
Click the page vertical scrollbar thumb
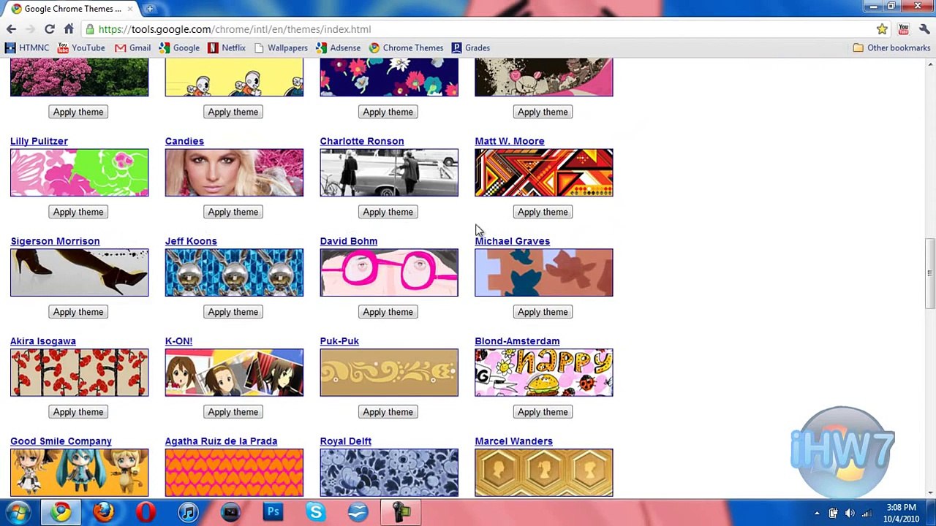[x=929, y=274]
